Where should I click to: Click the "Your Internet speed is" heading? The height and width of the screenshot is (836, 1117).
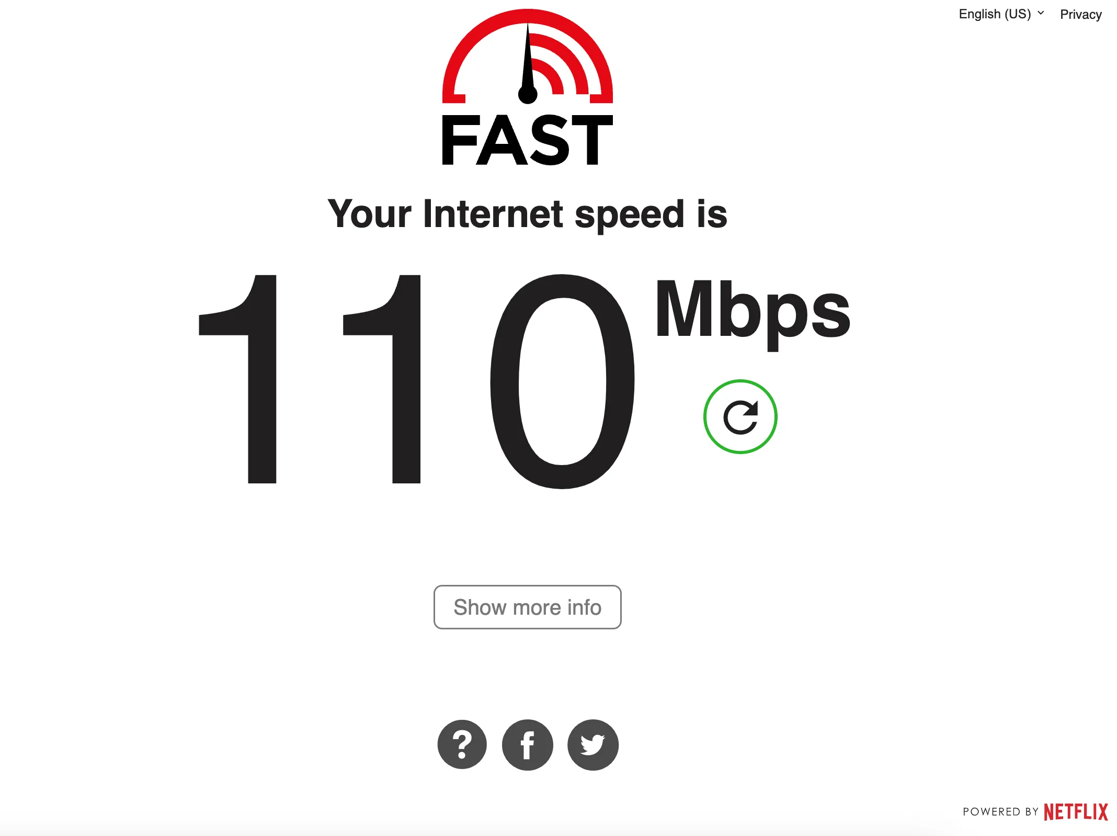pos(527,214)
